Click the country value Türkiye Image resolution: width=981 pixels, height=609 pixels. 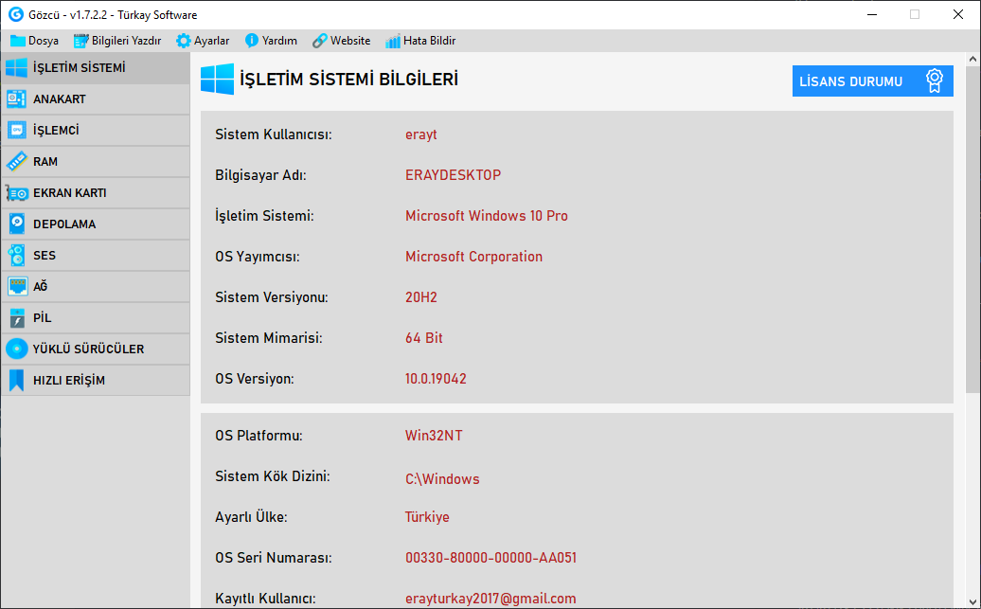[x=427, y=517]
